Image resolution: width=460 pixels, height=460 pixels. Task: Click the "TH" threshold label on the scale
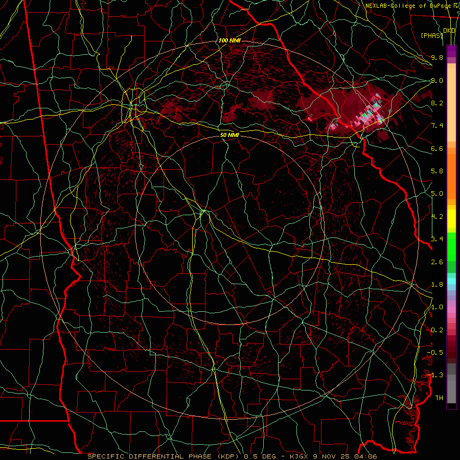tap(439, 398)
